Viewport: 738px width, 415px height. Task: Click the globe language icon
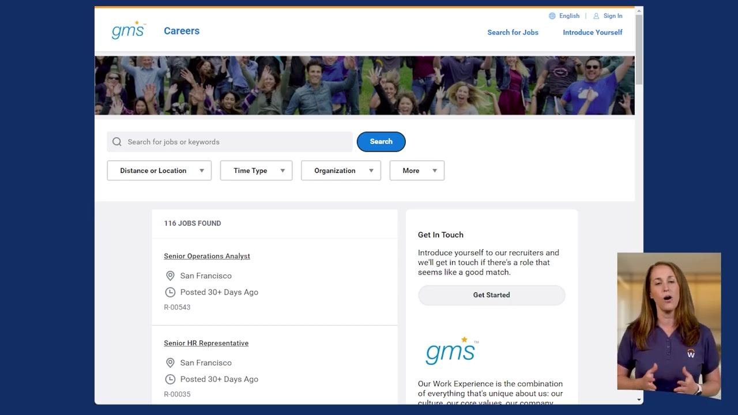click(552, 16)
